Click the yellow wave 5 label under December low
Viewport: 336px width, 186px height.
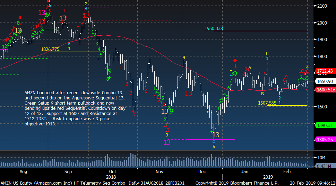coord(214,147)
